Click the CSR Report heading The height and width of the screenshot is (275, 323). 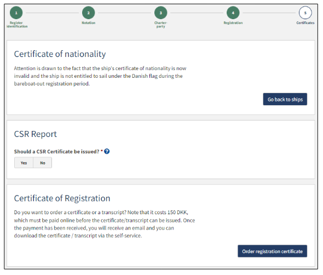click(x=35, y=134)
